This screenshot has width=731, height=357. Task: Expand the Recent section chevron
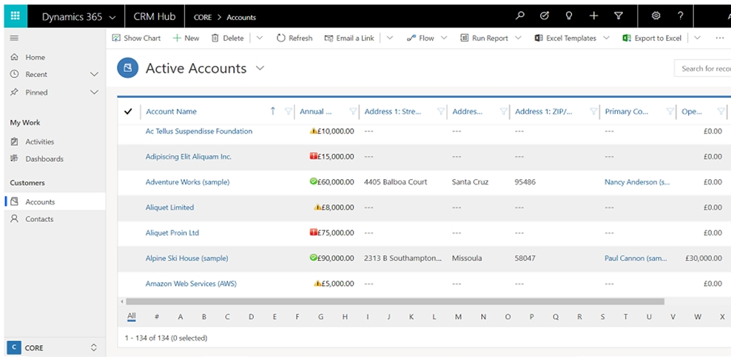94,75
